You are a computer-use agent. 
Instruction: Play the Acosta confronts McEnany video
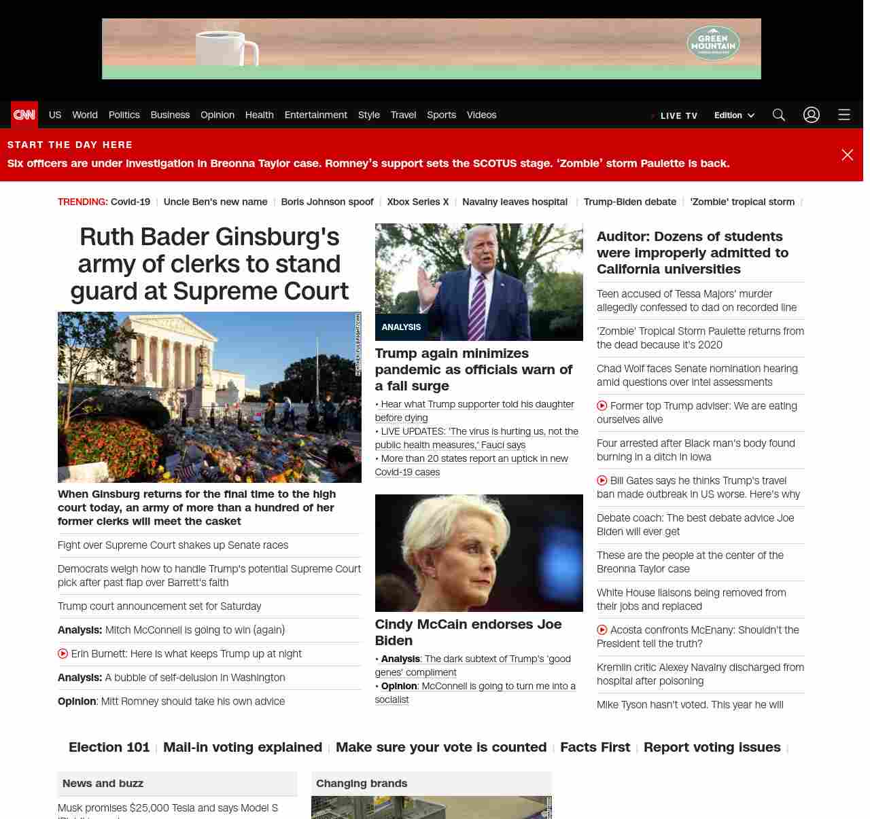pyautogui.click(x=602, y=630)
